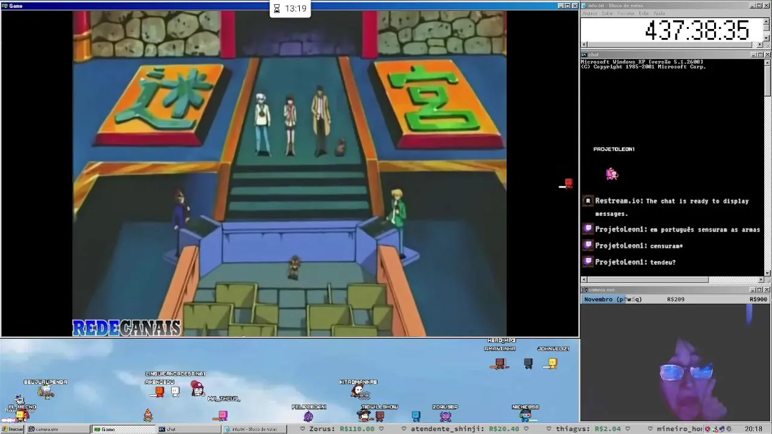Click the red character at video right edge
772x434 pixels.
(567, 183)
